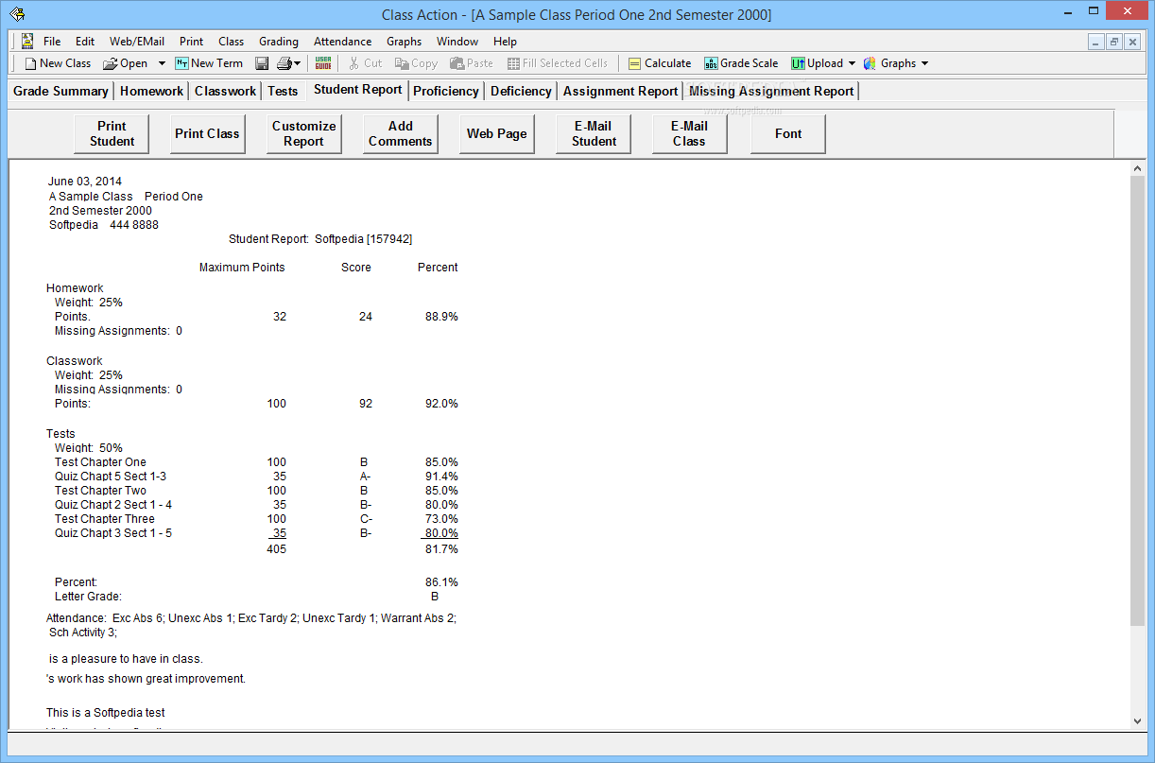Click the Attendance summary line
Viewport: 1155px width, 763px height.
(x=251, y=618)
